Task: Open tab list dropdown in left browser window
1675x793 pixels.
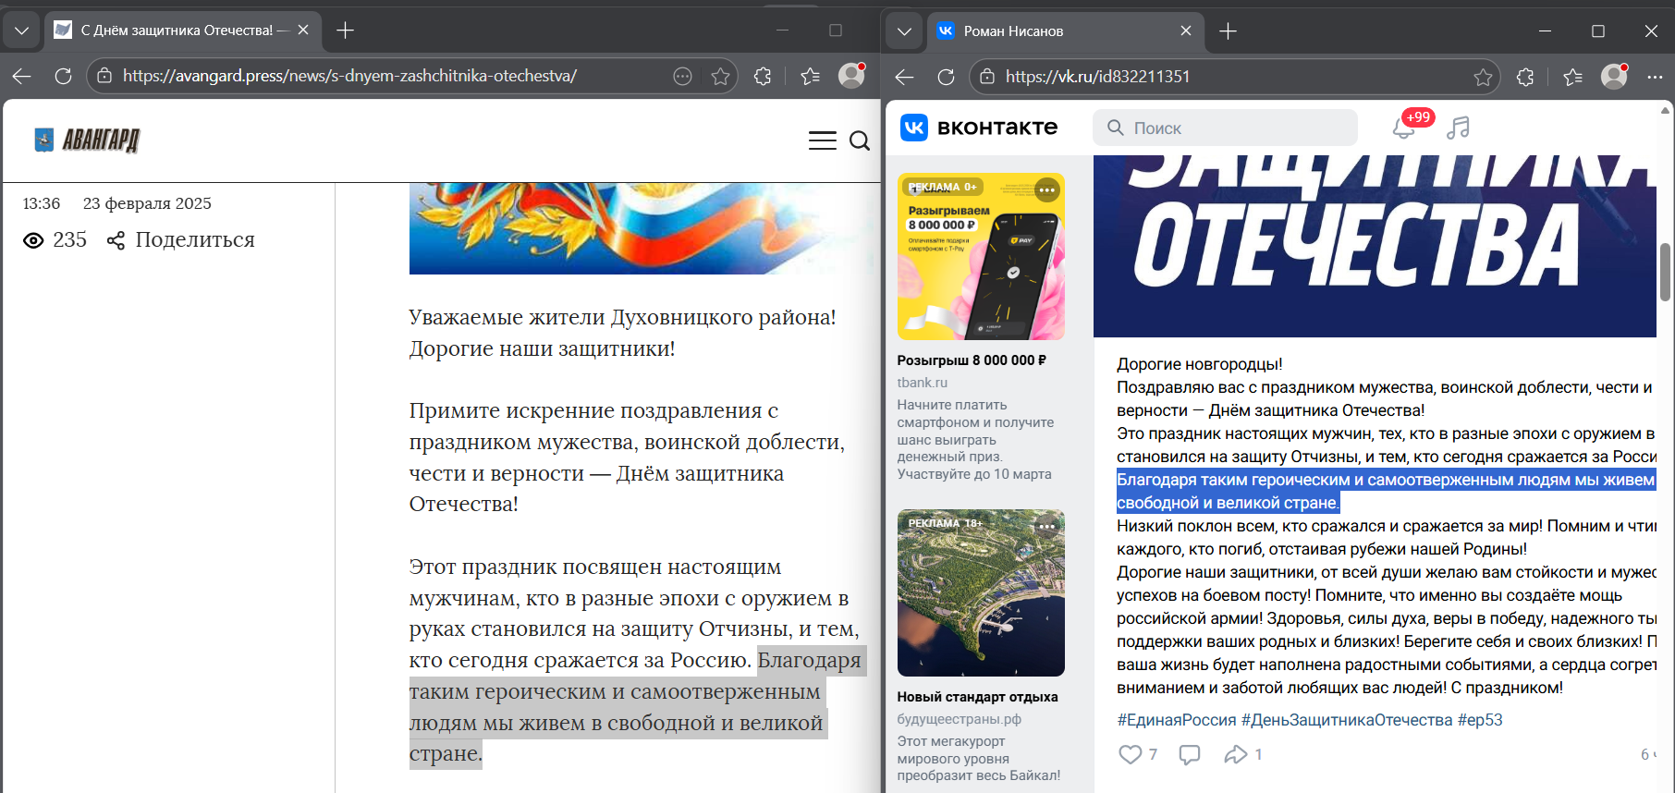Action: 22,30
